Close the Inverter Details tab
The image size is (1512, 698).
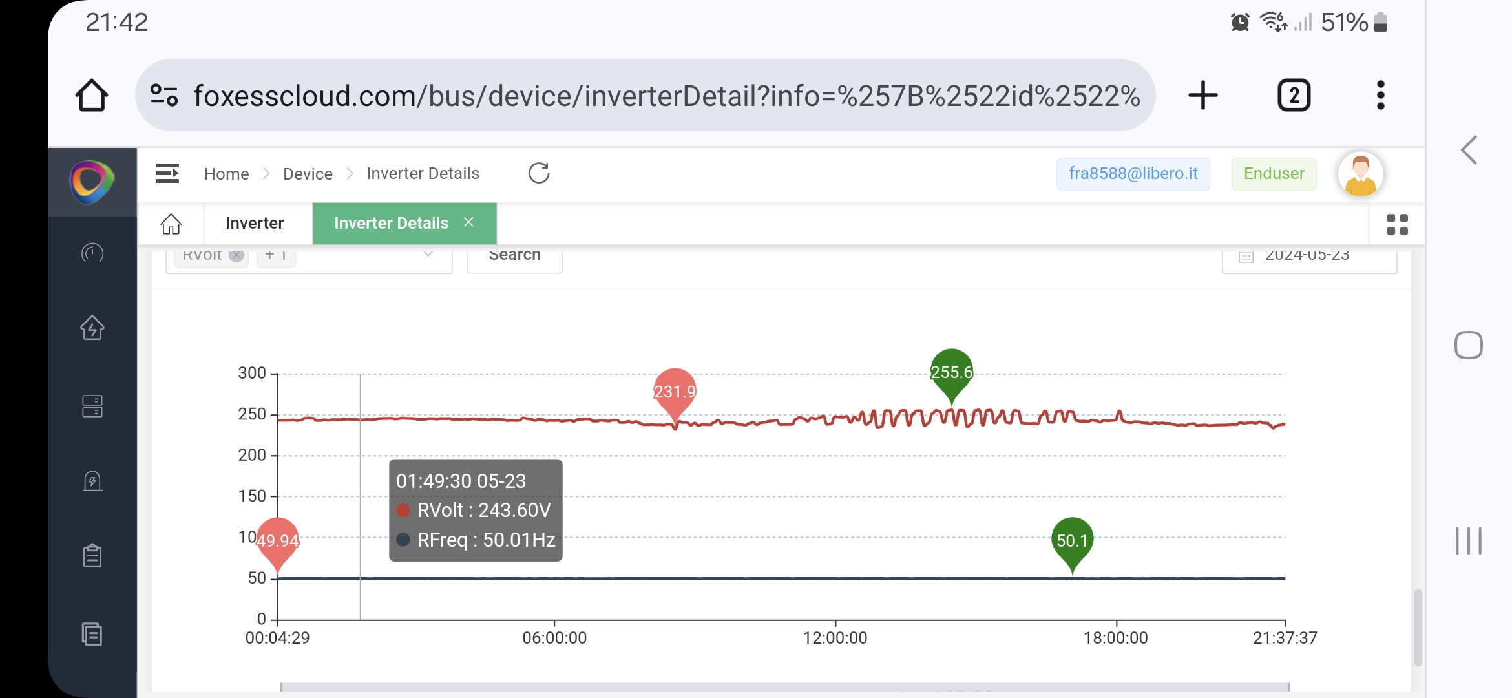tap(469, 222)
